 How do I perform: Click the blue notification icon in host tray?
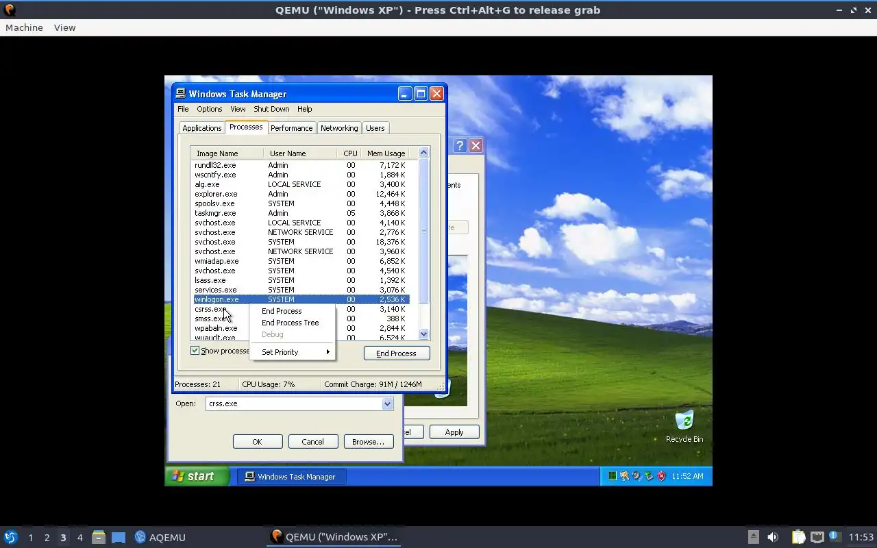click(x=834, y=536)
